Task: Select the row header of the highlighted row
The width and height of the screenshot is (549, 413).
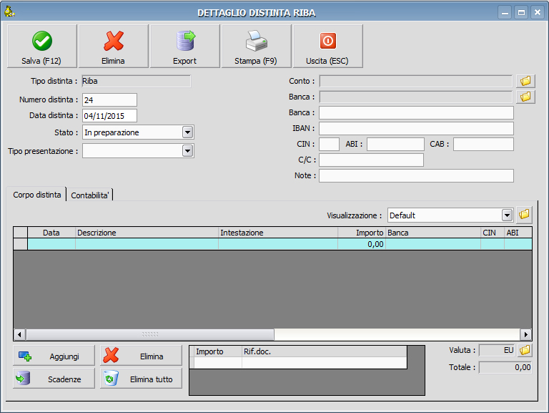Action: click(x=20, y=244)
